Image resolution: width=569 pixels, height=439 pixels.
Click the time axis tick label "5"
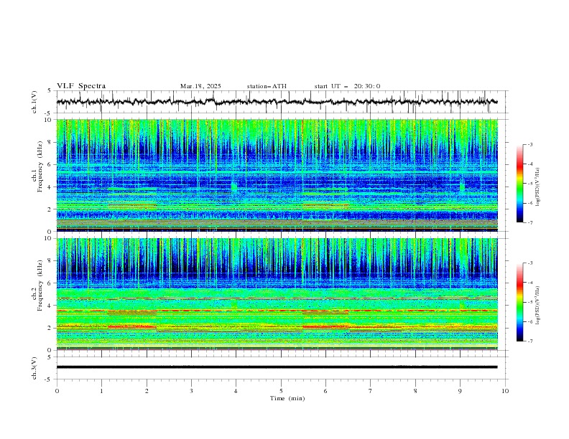tap(281, 391)
